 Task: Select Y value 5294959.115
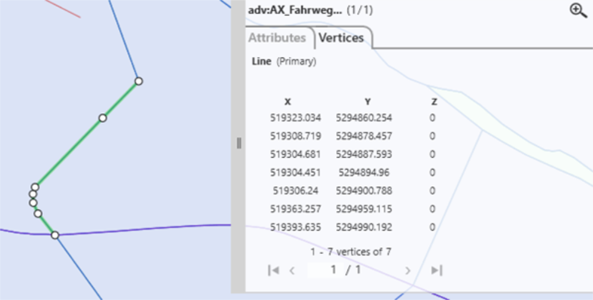[x=364, y=209]
